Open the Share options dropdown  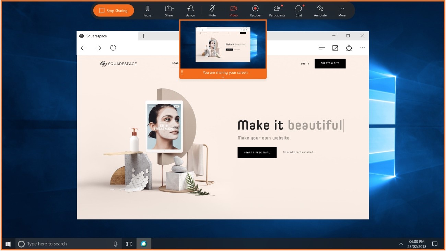[x=169, y=11]
